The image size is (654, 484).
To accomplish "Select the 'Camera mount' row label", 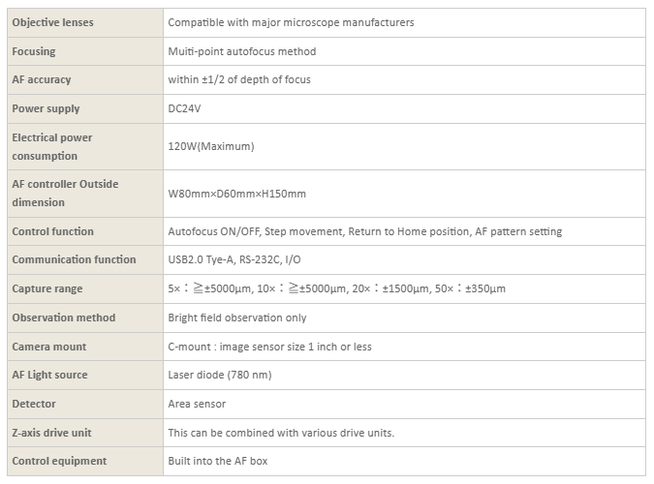I will point(48,347).
